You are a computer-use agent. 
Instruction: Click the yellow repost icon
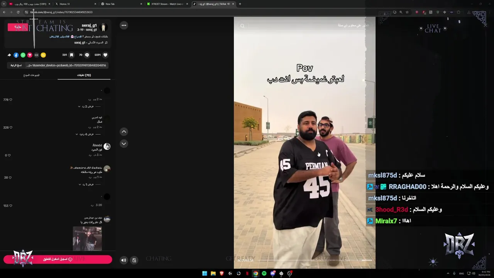coord(43,55)
